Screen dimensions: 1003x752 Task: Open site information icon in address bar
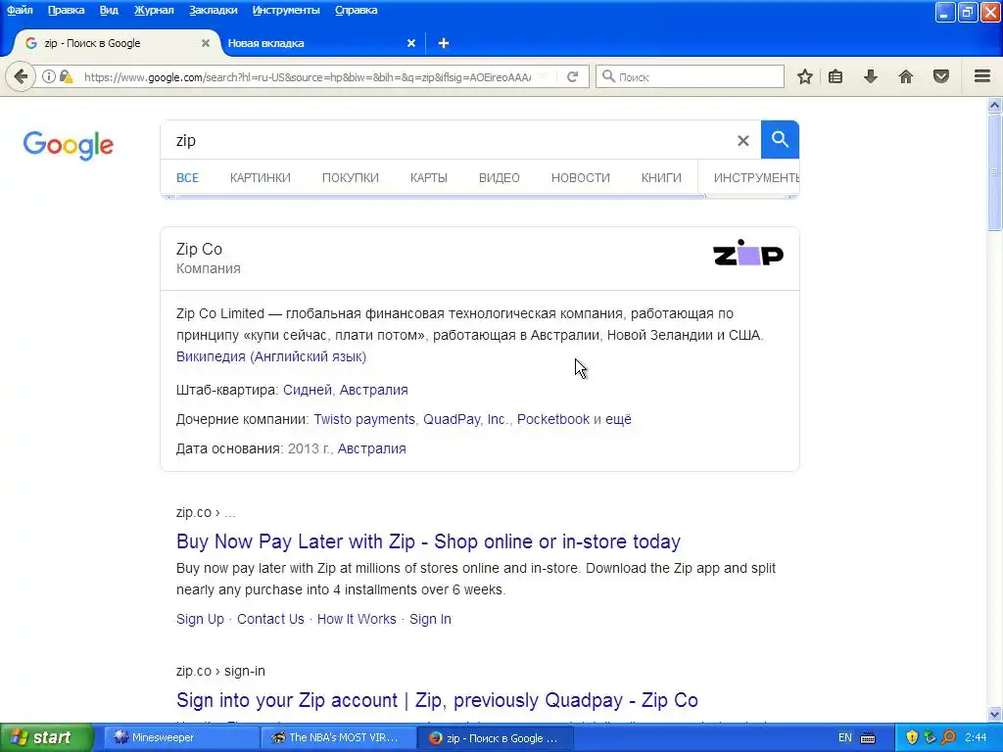click(49, 76)
